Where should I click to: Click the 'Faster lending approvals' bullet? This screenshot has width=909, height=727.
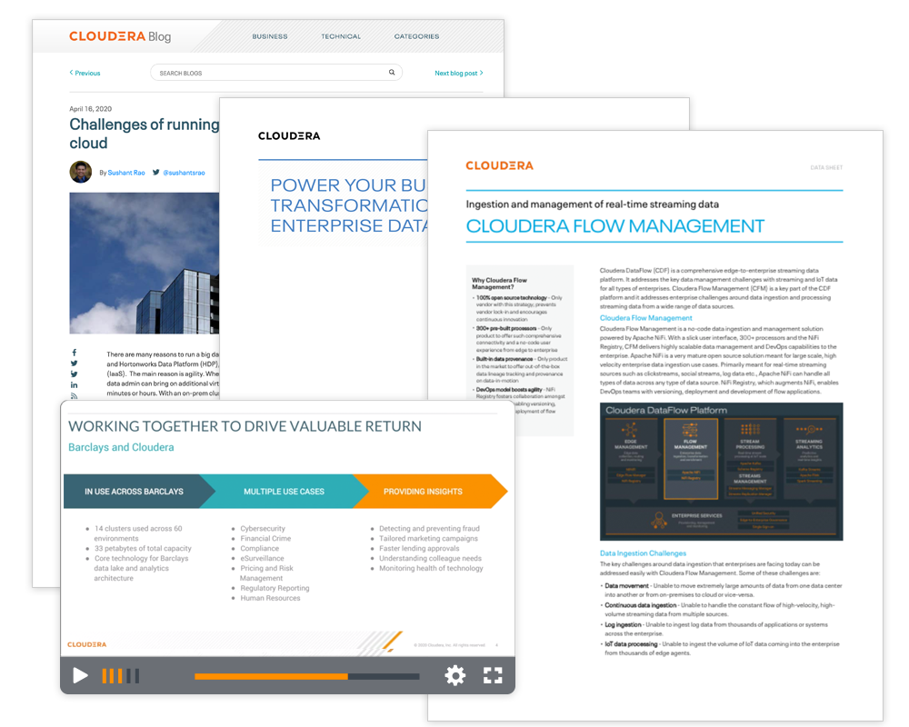(x=419, y=549)
